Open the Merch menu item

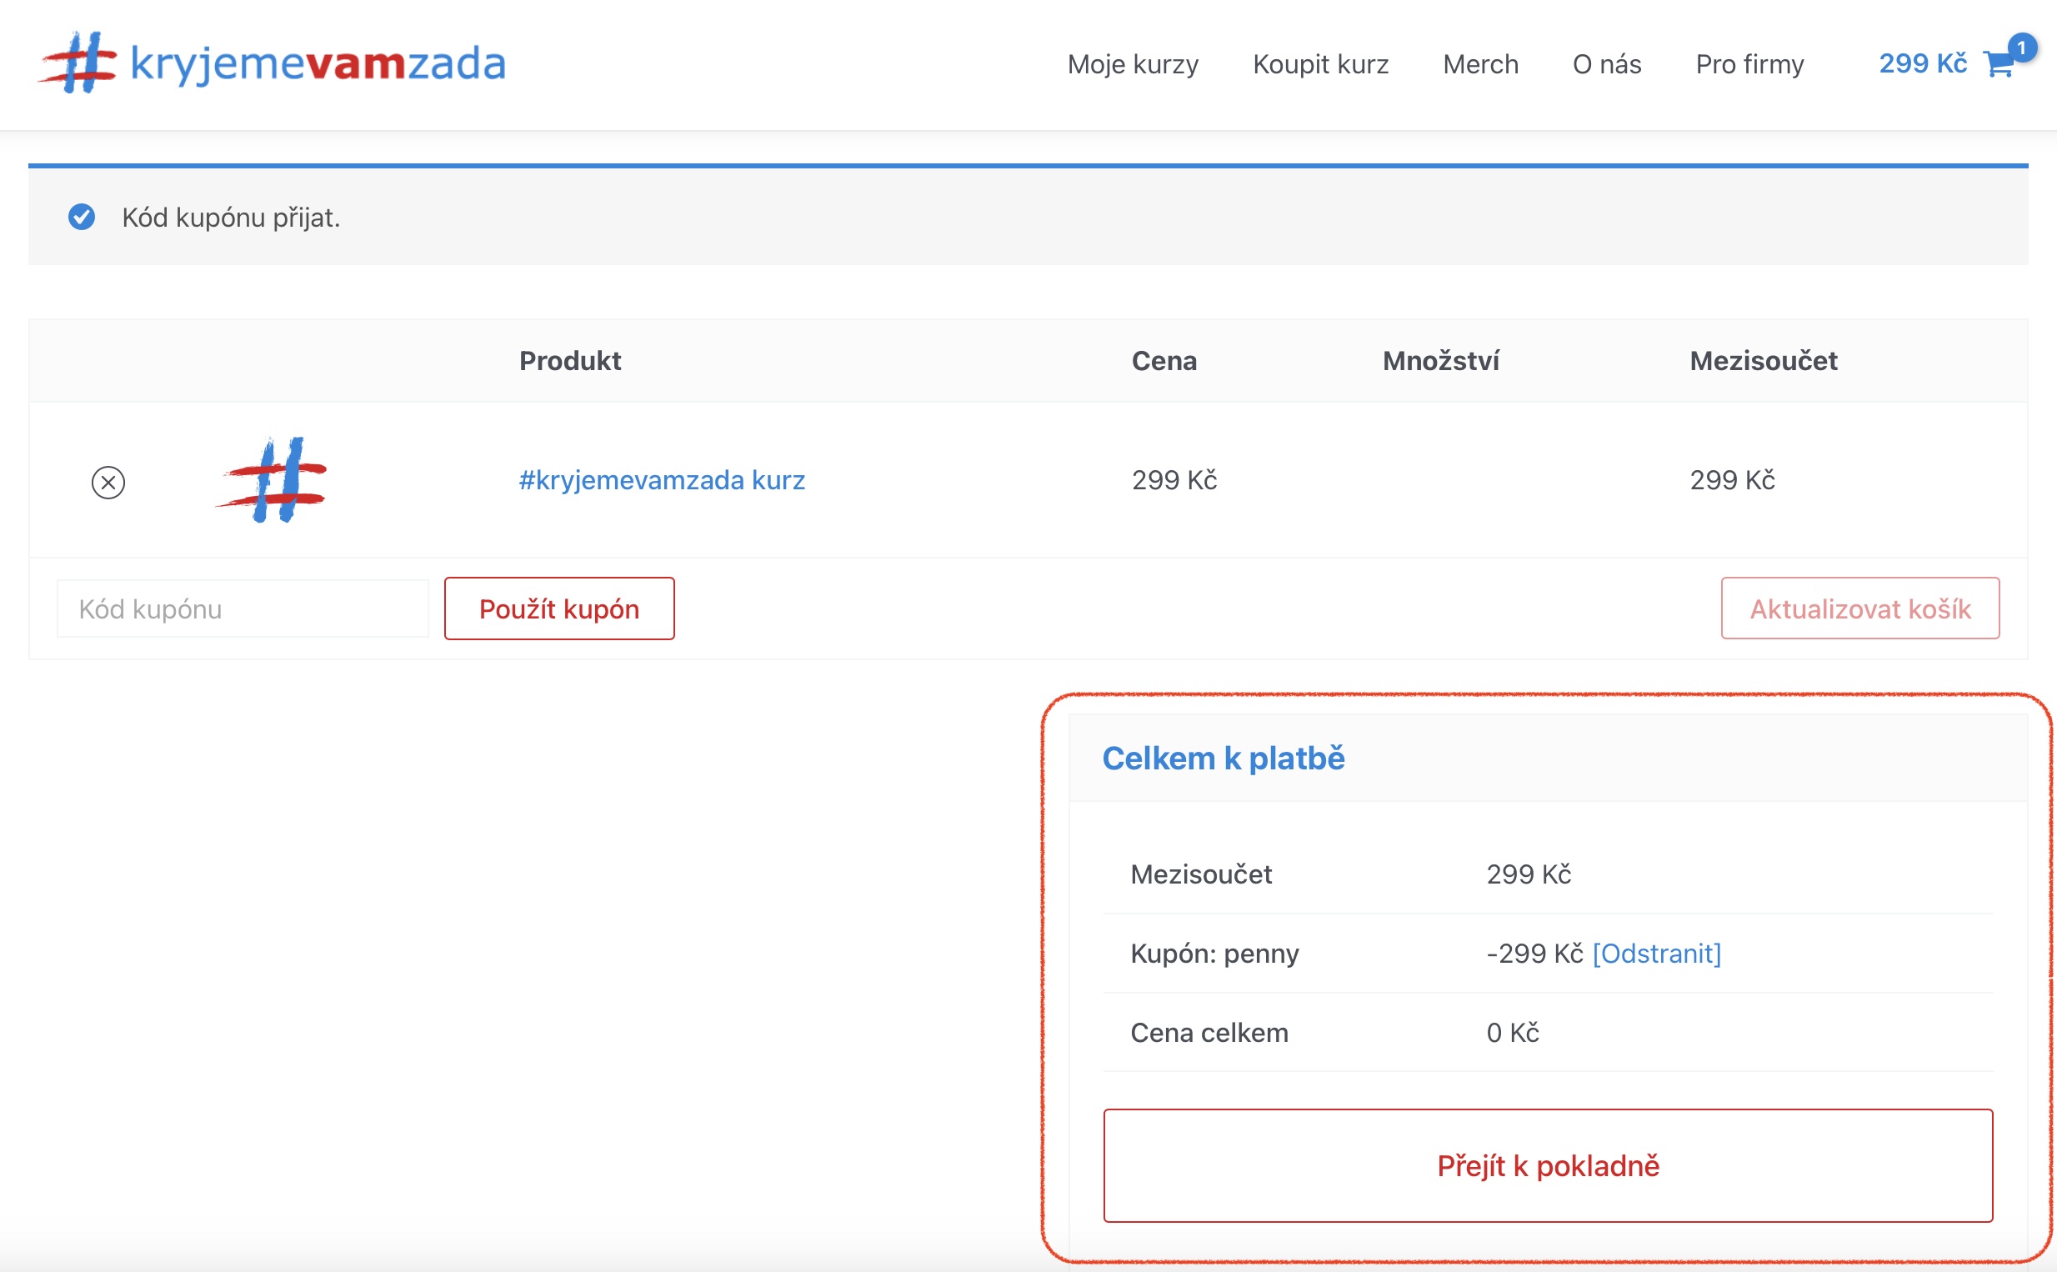pyautogui.click(x=1480, y=64)
